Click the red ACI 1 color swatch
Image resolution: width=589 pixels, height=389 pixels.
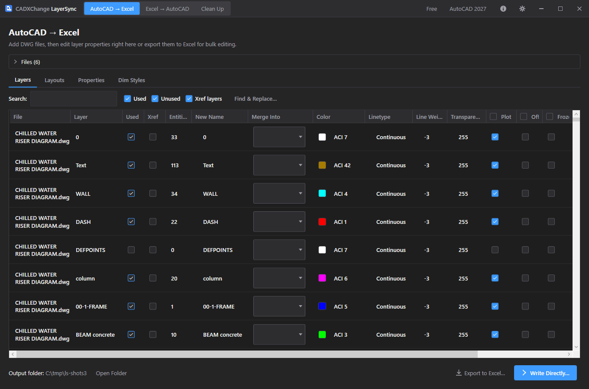[x=322, y=222]
